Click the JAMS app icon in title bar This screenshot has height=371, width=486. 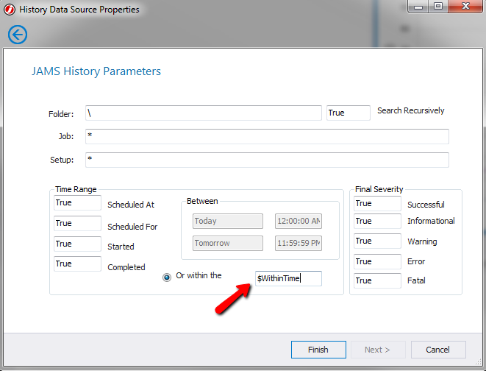10,10
